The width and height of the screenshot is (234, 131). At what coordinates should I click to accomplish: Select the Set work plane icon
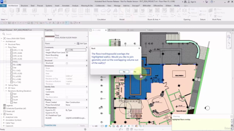pos(211,11)
